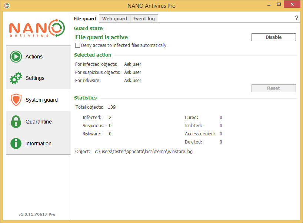
Task: Click the 'Cured:' statistics label
Action: click(x=192, y=118)
